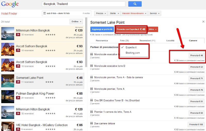Open the Hotel Finder link

point(9,14)
